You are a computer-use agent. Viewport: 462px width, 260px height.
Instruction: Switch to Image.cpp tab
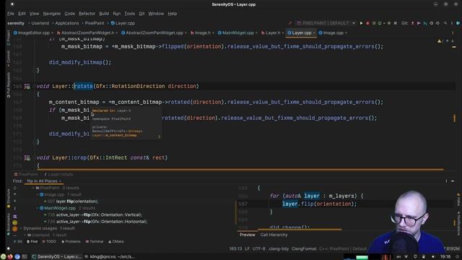pos(333,32)
